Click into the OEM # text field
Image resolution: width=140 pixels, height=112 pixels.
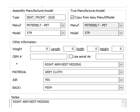[49, 57]
